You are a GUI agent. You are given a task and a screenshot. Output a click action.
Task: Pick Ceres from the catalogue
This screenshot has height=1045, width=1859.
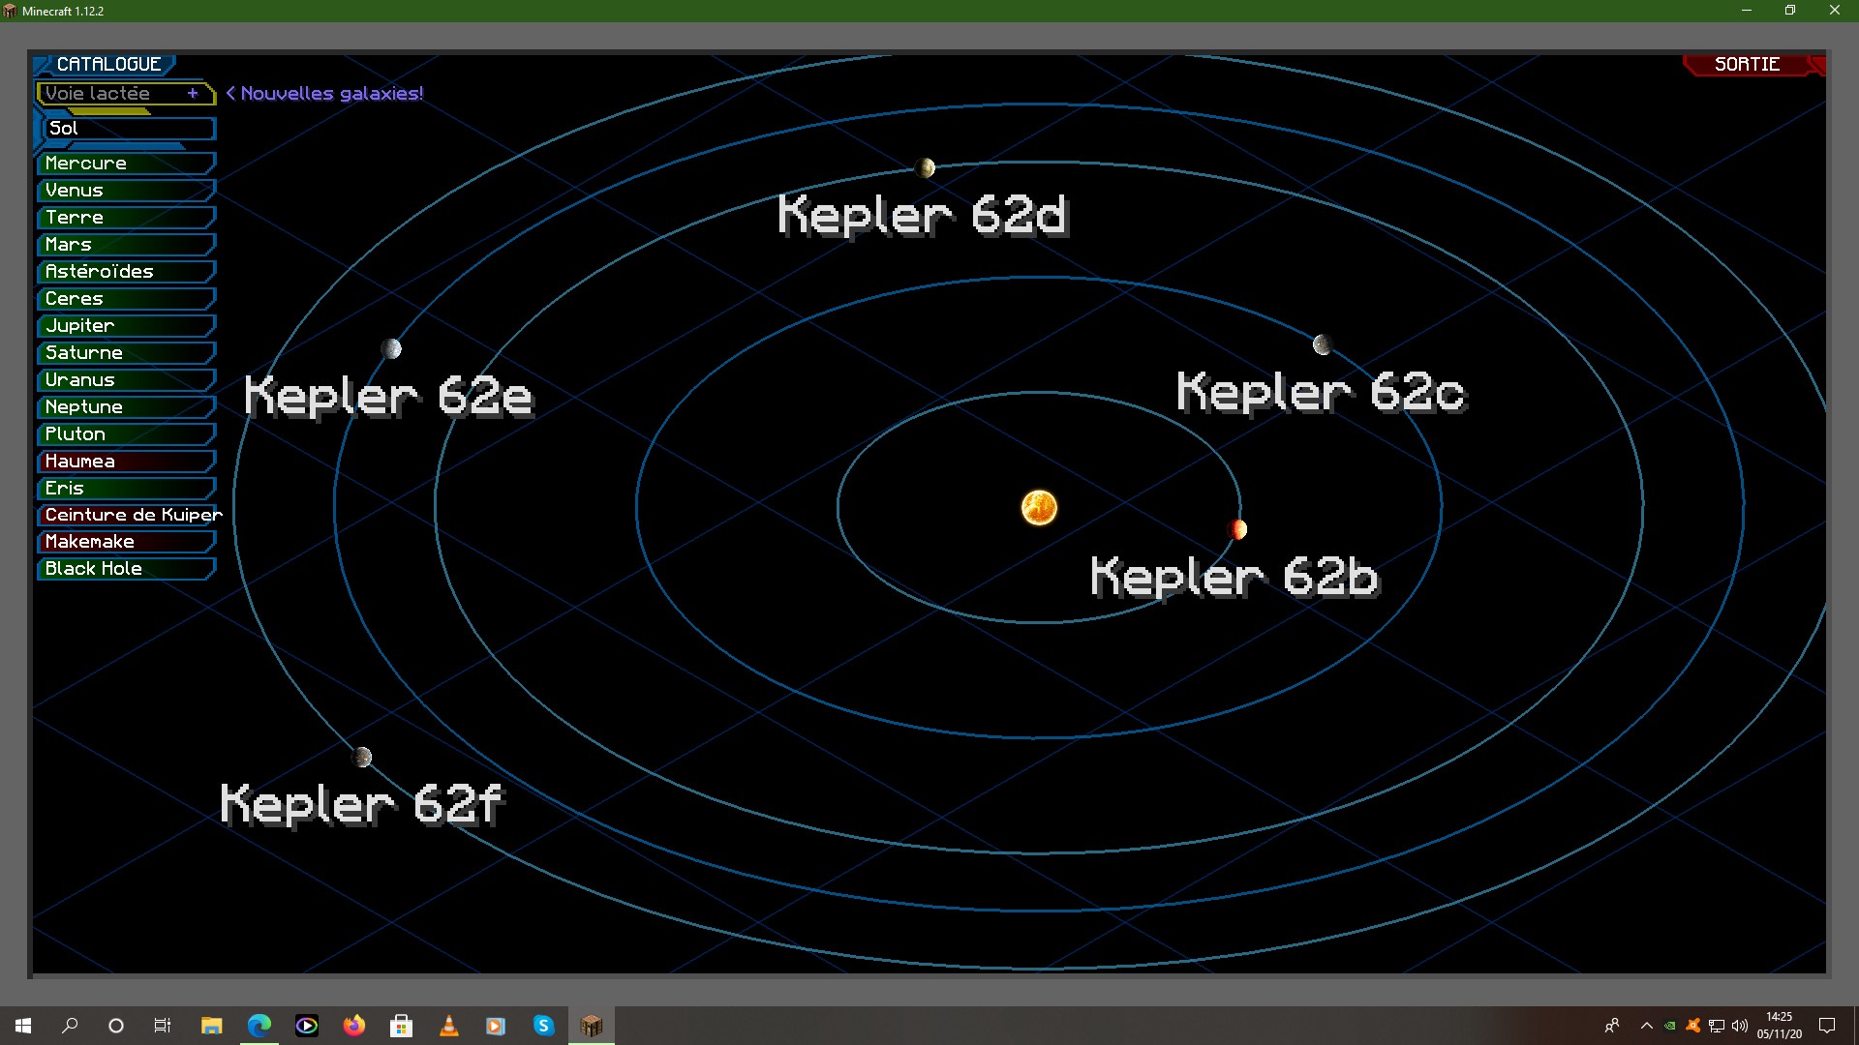[x=126, y=298]
